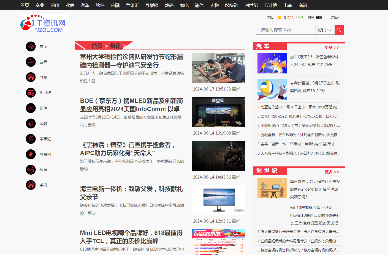
Task: Open the 黑神话：悟空 article headline
Action: (128, 149)
